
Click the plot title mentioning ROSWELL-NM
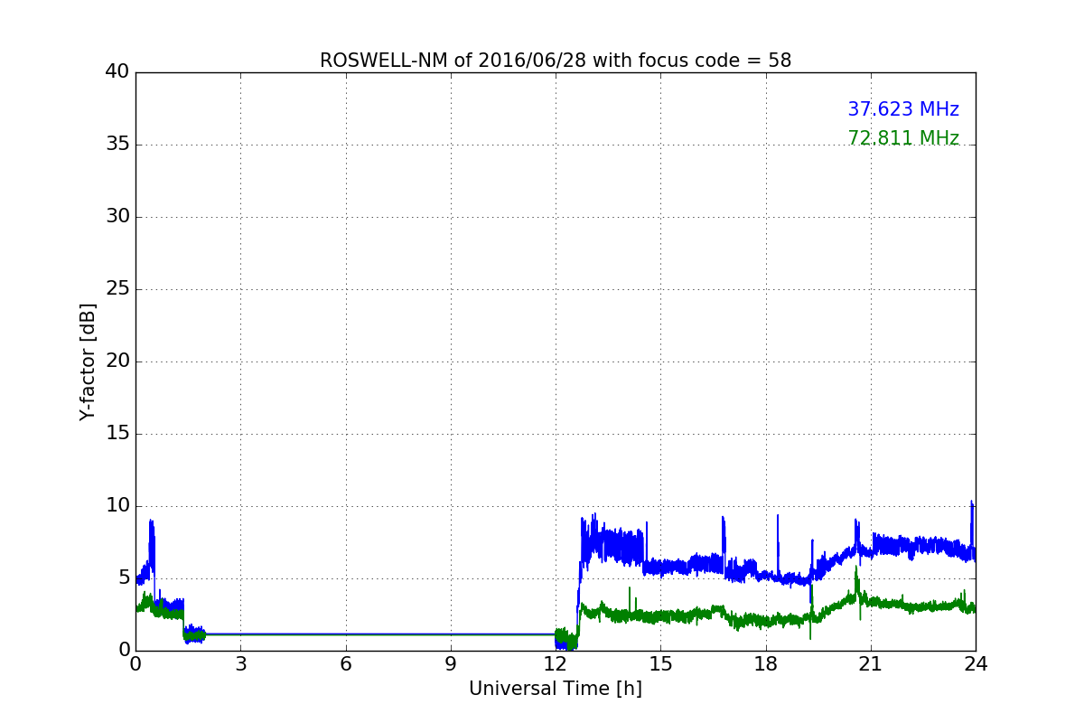click(x=556, y=61)
